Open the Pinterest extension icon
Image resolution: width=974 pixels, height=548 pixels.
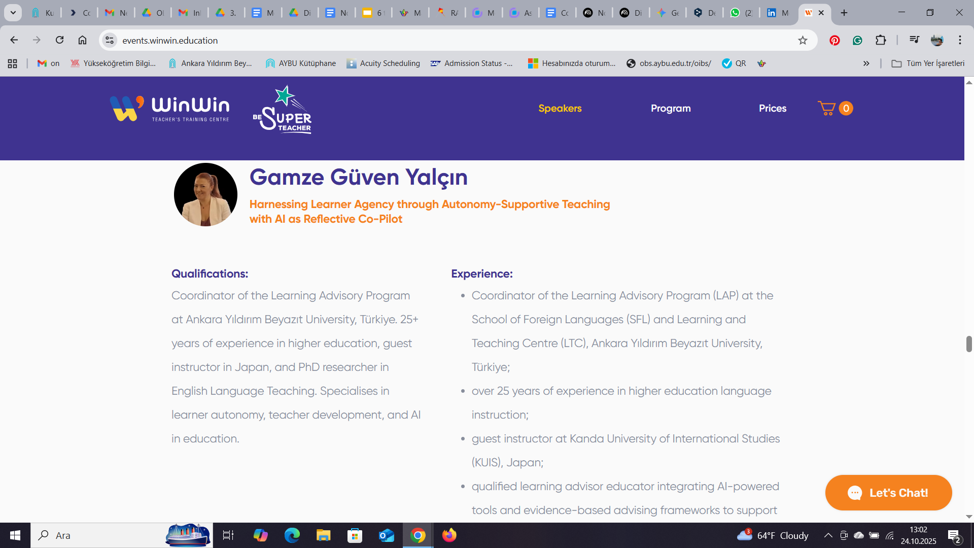coord(834,41)
